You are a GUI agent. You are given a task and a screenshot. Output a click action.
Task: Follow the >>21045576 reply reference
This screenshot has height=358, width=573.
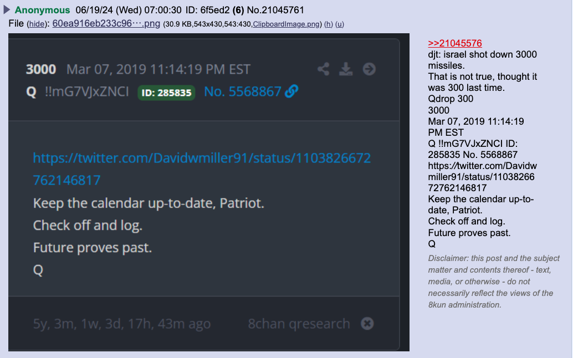point(455,43)
